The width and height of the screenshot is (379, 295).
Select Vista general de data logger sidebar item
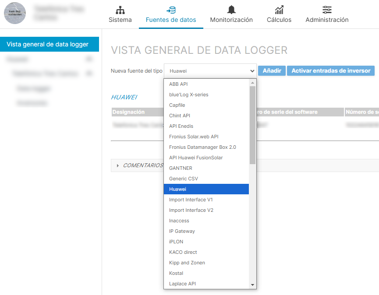pyautogui.click(x=50, y=44)
